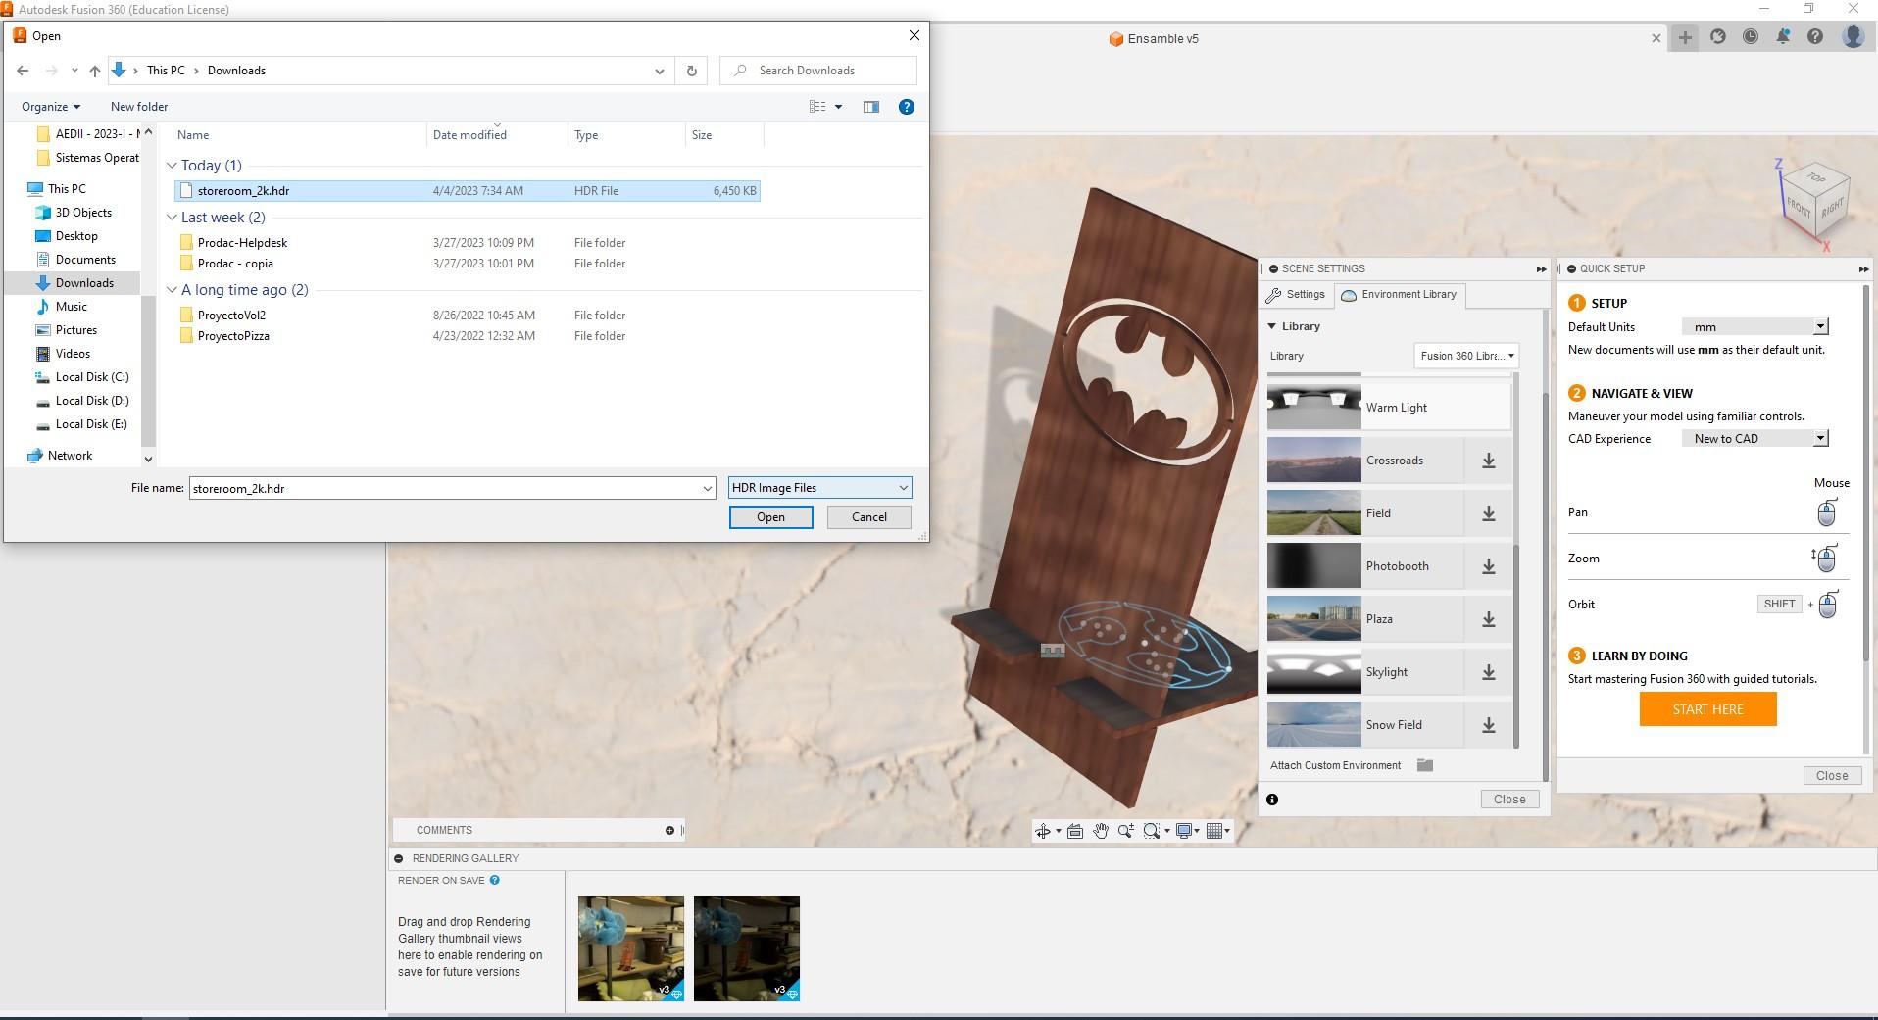
Task: Download the Crossroads environment
Action: point(1488,461)
